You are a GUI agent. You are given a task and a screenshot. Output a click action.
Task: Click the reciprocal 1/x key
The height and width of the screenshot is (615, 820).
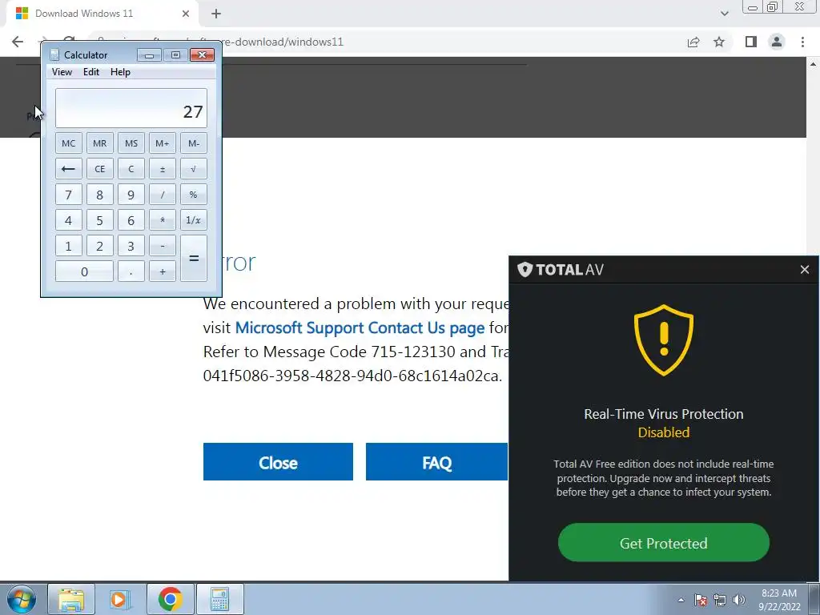click(194, 220)
